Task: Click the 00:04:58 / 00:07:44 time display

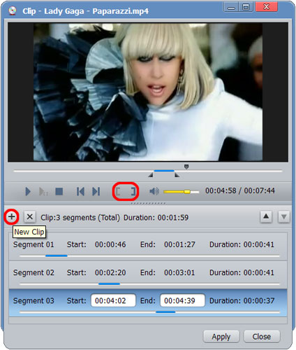Action: [240, 190]
